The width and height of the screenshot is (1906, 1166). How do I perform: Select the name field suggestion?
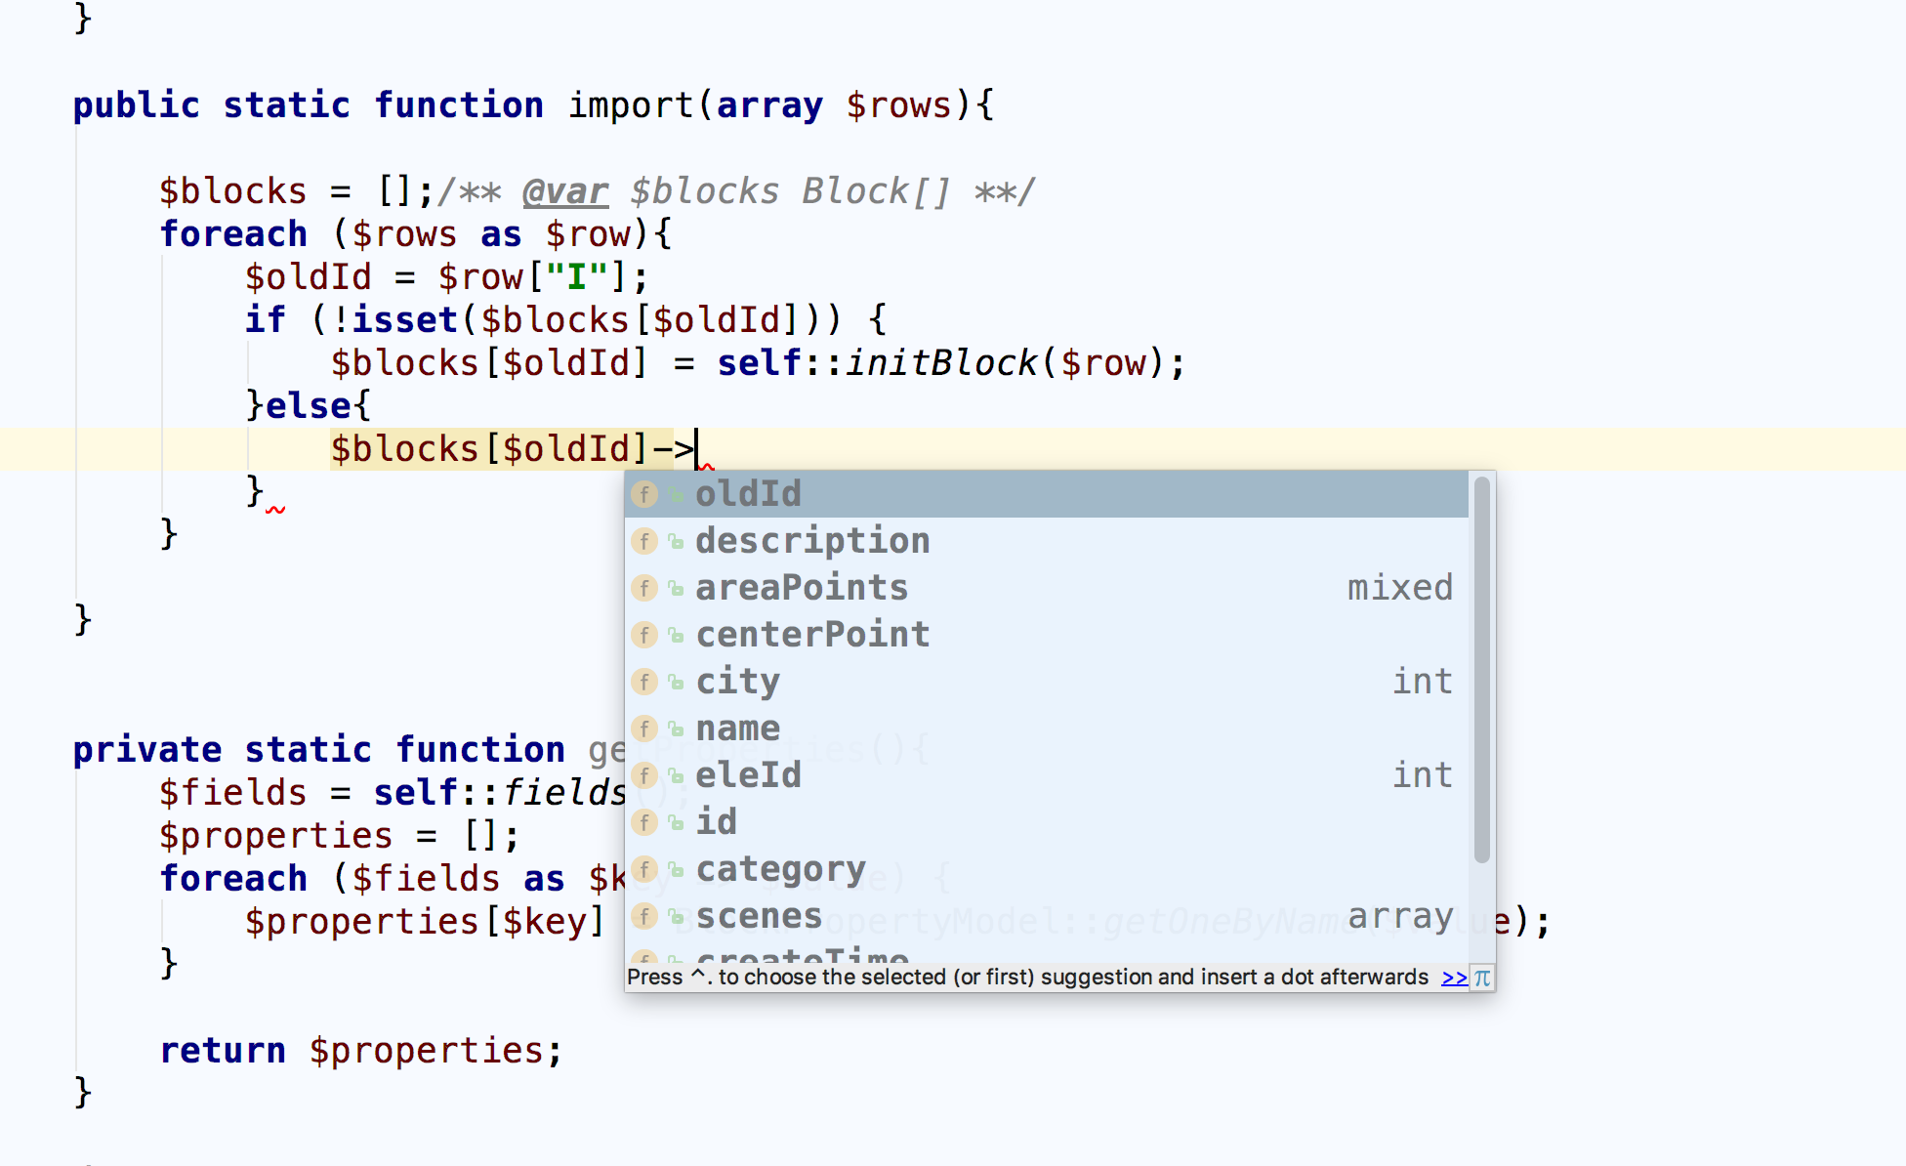tap(1046, 729)
